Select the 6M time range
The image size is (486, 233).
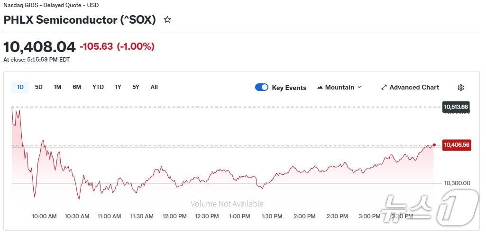77,87
